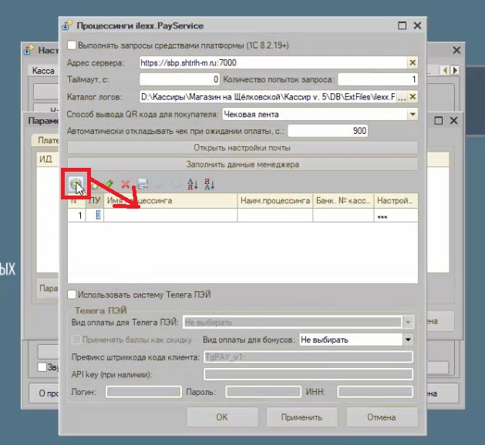This screenshot has width=485, height=445.
Task: Enable Телега ПЭЙ system usage
Action: [x=72, y=295]
